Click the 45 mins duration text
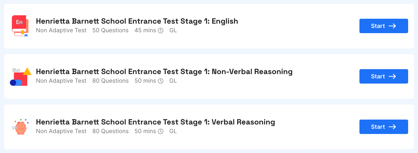Screen dimensions: 418x153 coord(145,30)
